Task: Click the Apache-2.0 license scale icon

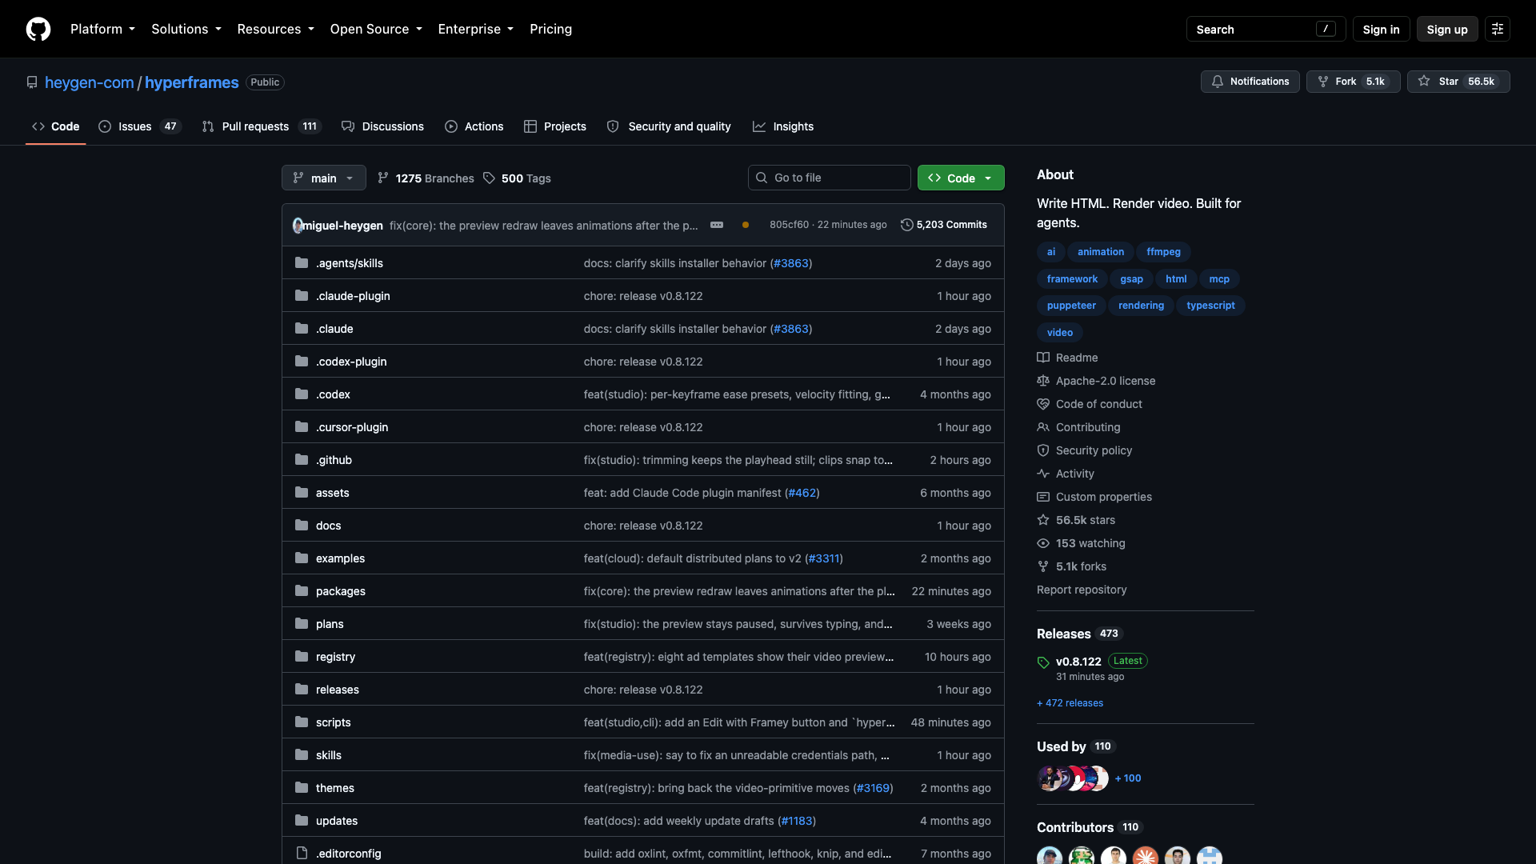Action: click(1043, 381)
